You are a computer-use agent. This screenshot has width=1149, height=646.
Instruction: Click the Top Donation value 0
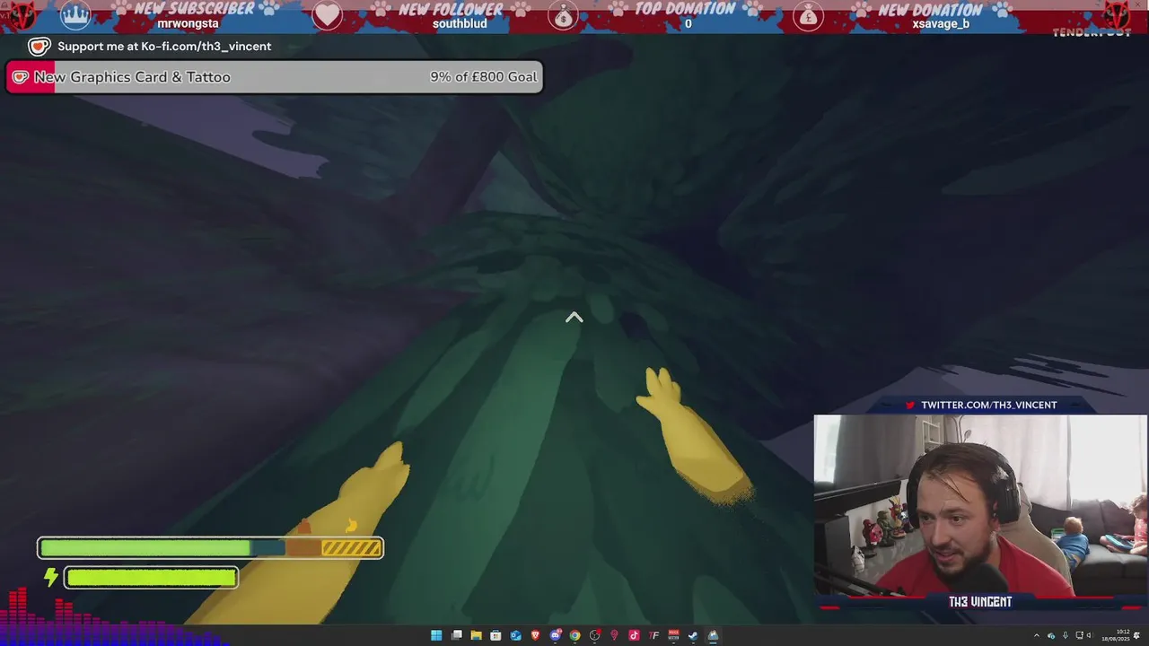pos(689,24)
